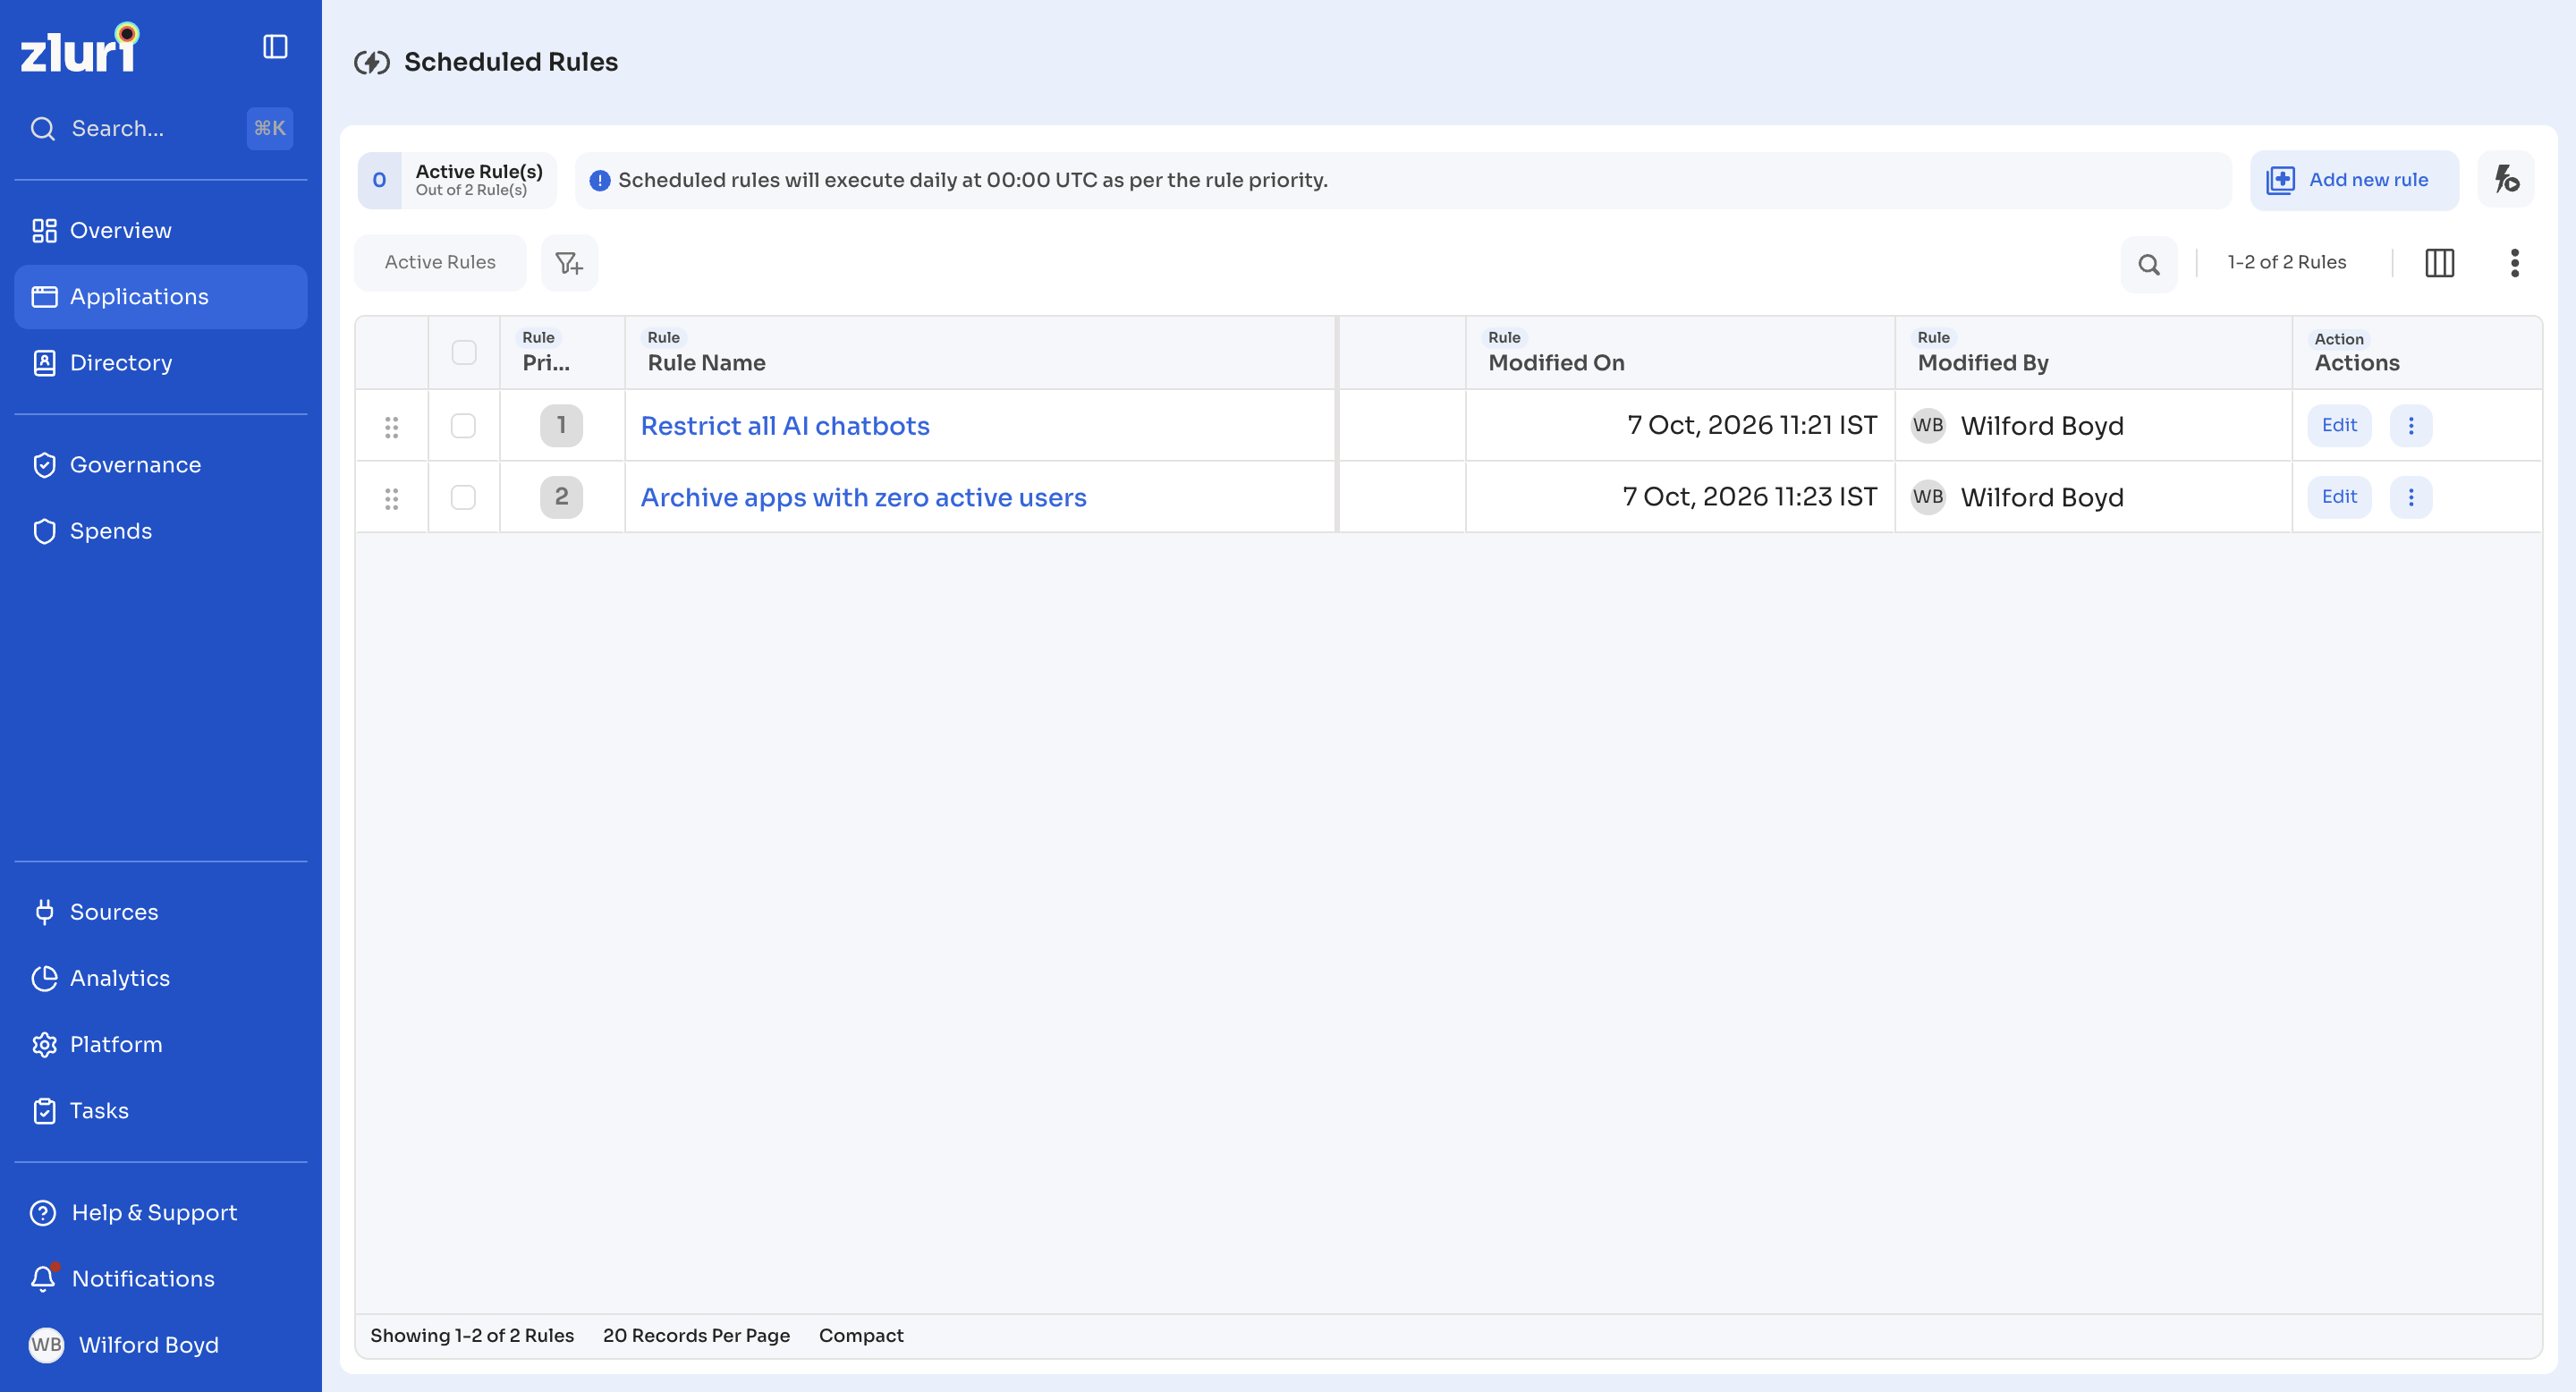
Task: Open the column settings icon
Action: coord(2439,262)
